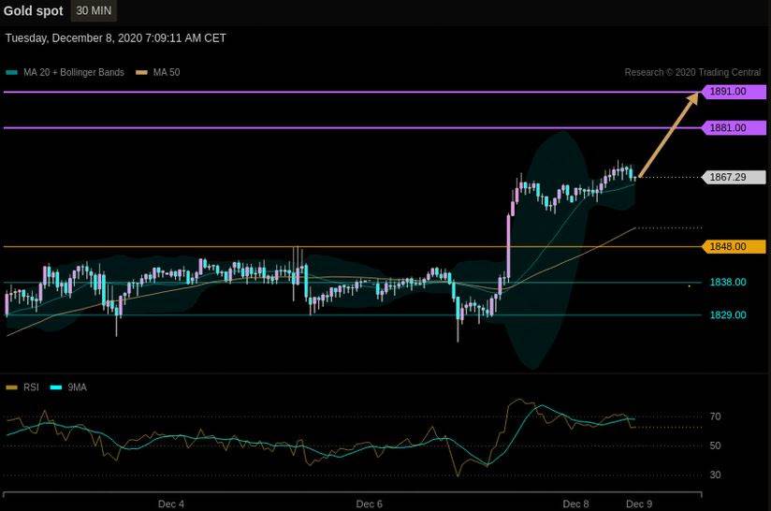Viewport: 771px width, 511px height.
Task: Click the RSI legend color swatch
Action: 12,387
